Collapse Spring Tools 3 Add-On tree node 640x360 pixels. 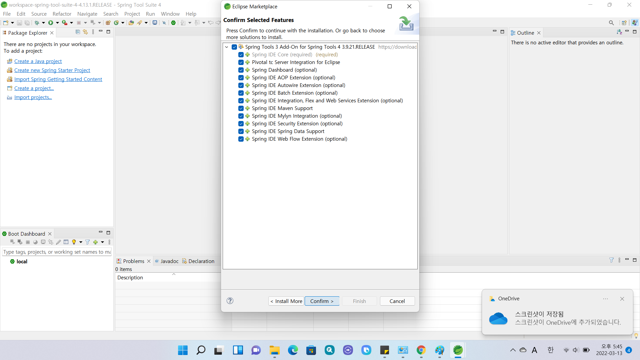[x=227, y=47]
